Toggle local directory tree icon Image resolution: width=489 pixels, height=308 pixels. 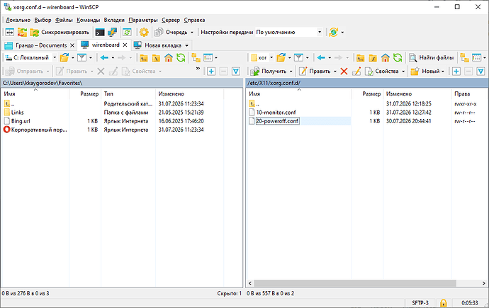(x=196, y=57)
